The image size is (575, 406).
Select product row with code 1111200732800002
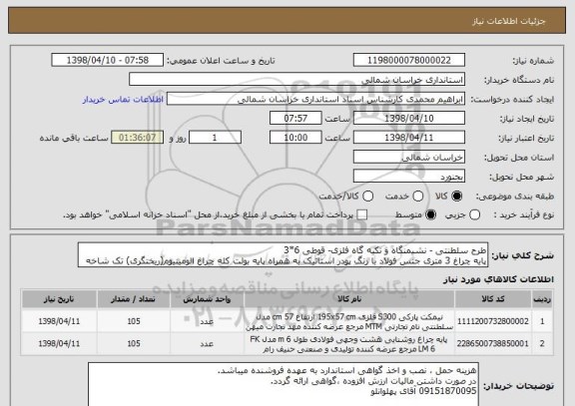[x=287, y=321]
